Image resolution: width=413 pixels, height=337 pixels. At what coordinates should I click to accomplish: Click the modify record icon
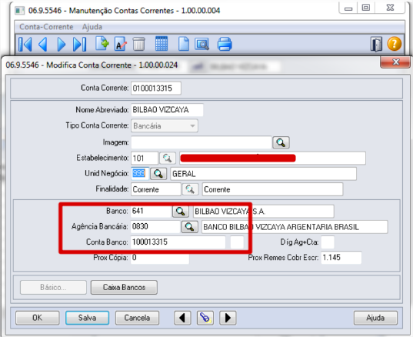pos(121,44)
